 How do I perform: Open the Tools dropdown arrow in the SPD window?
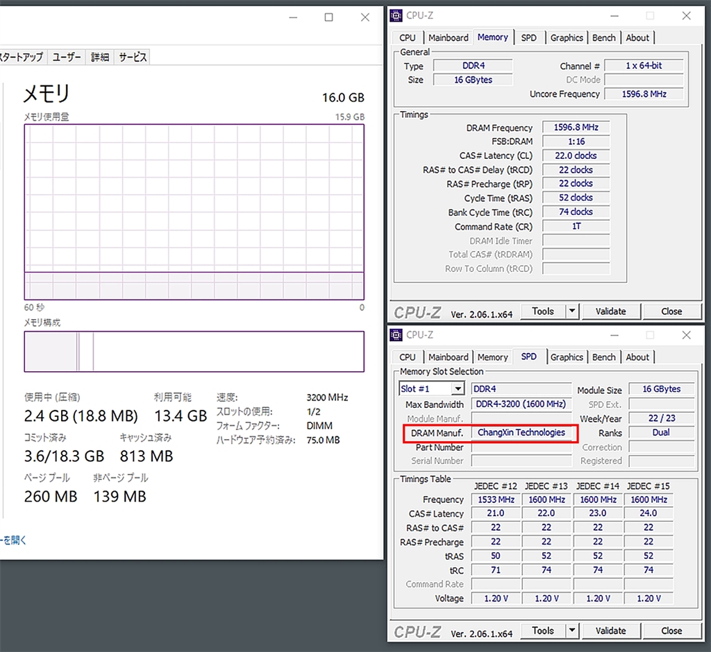pos(572,630)
